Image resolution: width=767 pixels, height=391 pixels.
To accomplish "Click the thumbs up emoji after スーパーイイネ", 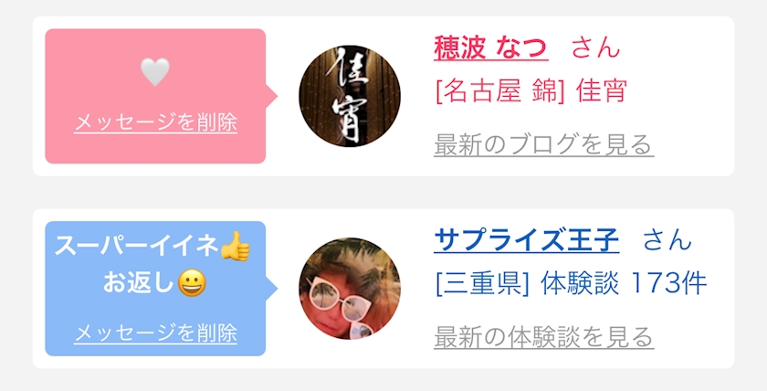I will pos(235,246).
